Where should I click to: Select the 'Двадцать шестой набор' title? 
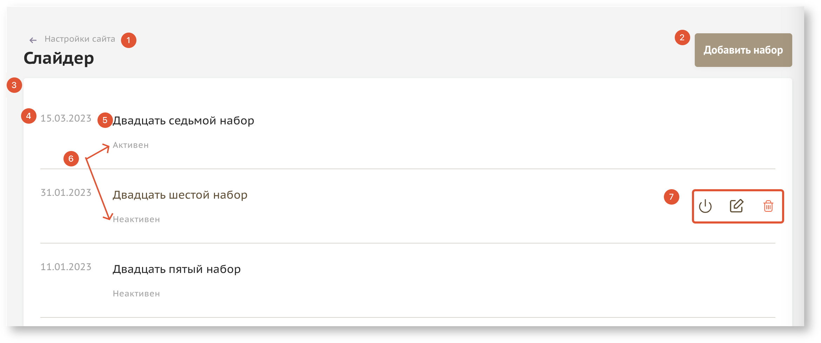(x=180, y=195)
